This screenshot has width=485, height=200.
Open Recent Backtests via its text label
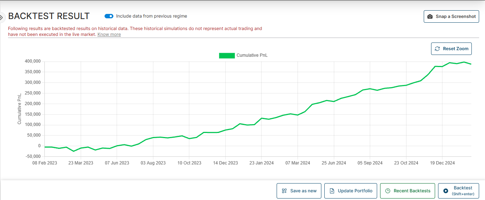pyautogui.click(x=412, y=191)
